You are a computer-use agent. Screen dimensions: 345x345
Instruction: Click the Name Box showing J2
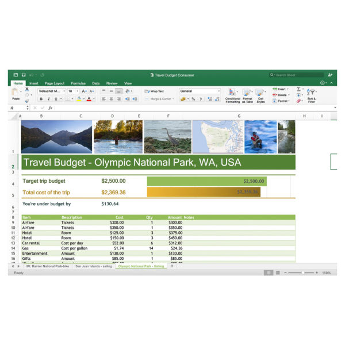(x=18, y=108)
